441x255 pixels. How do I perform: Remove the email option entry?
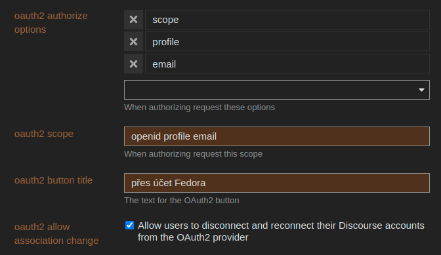pyautogui.click(x=134, y=64)
